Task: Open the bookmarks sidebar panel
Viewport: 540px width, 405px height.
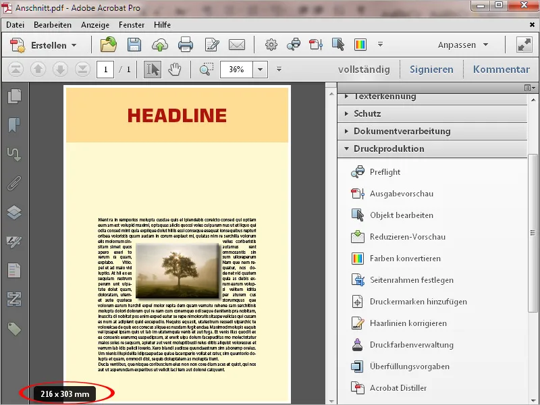Action: [14, 125]
